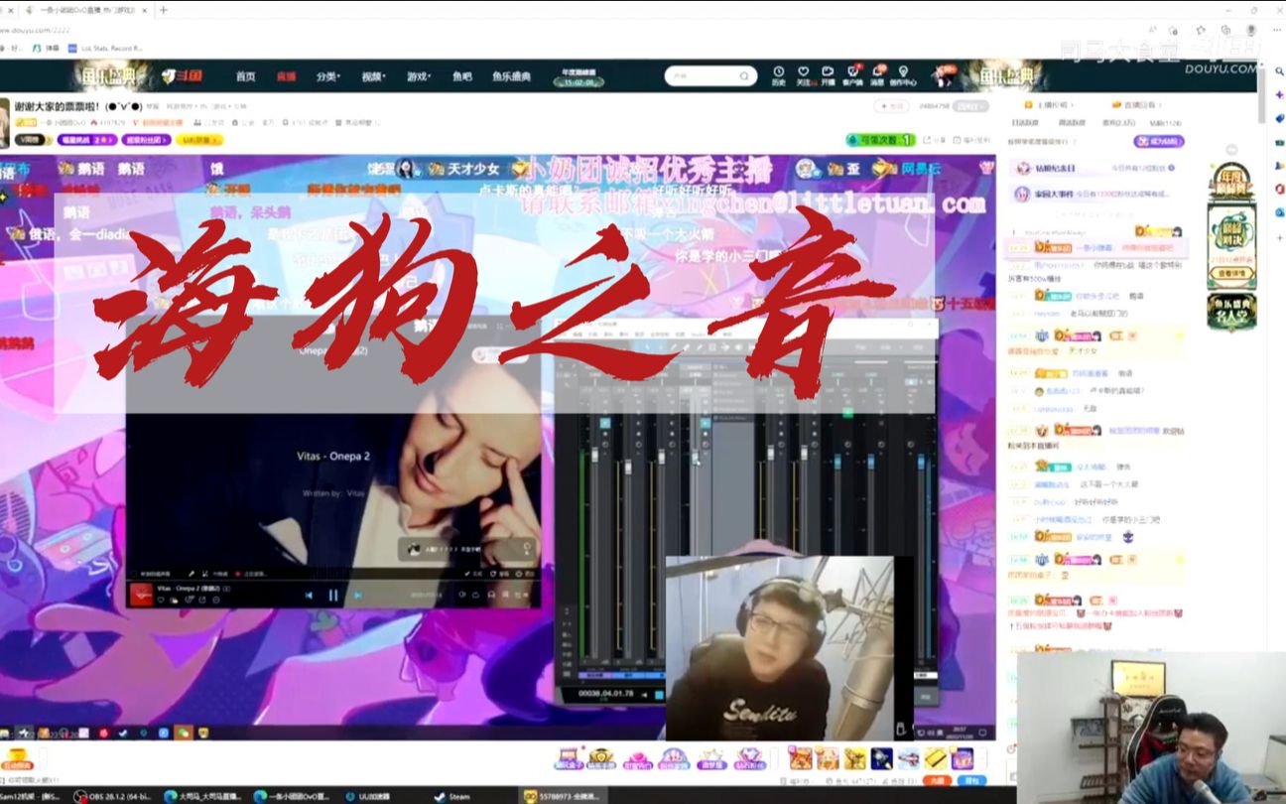
Task: Click the 成为钻粉 button
Action: (1159, 141)
